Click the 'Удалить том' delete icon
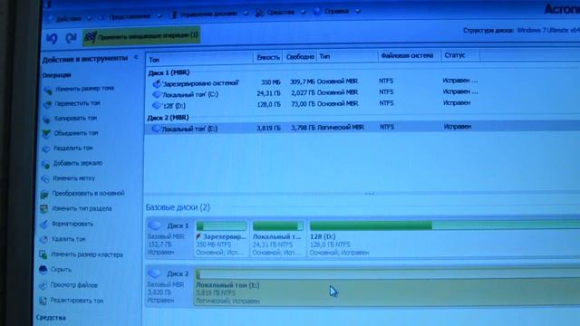Viewport: 580px width, 326px height. pos(43,239)
